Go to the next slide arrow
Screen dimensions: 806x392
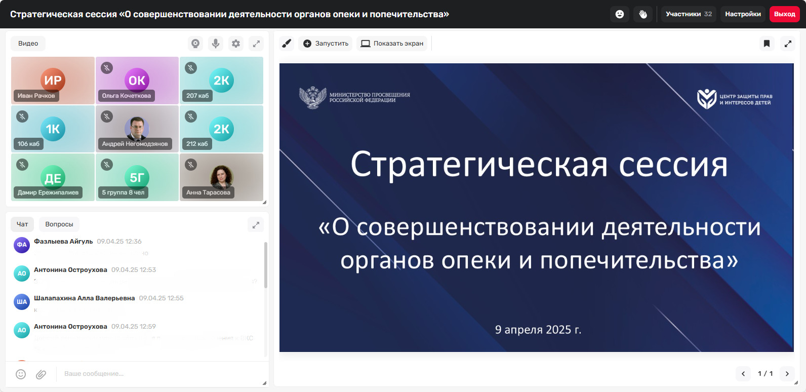click(787, 374)
